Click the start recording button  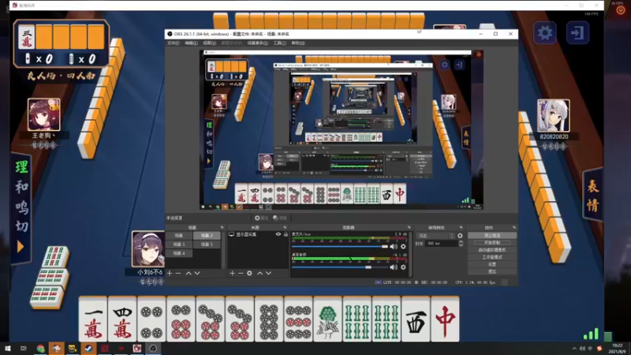coord(492,243)
